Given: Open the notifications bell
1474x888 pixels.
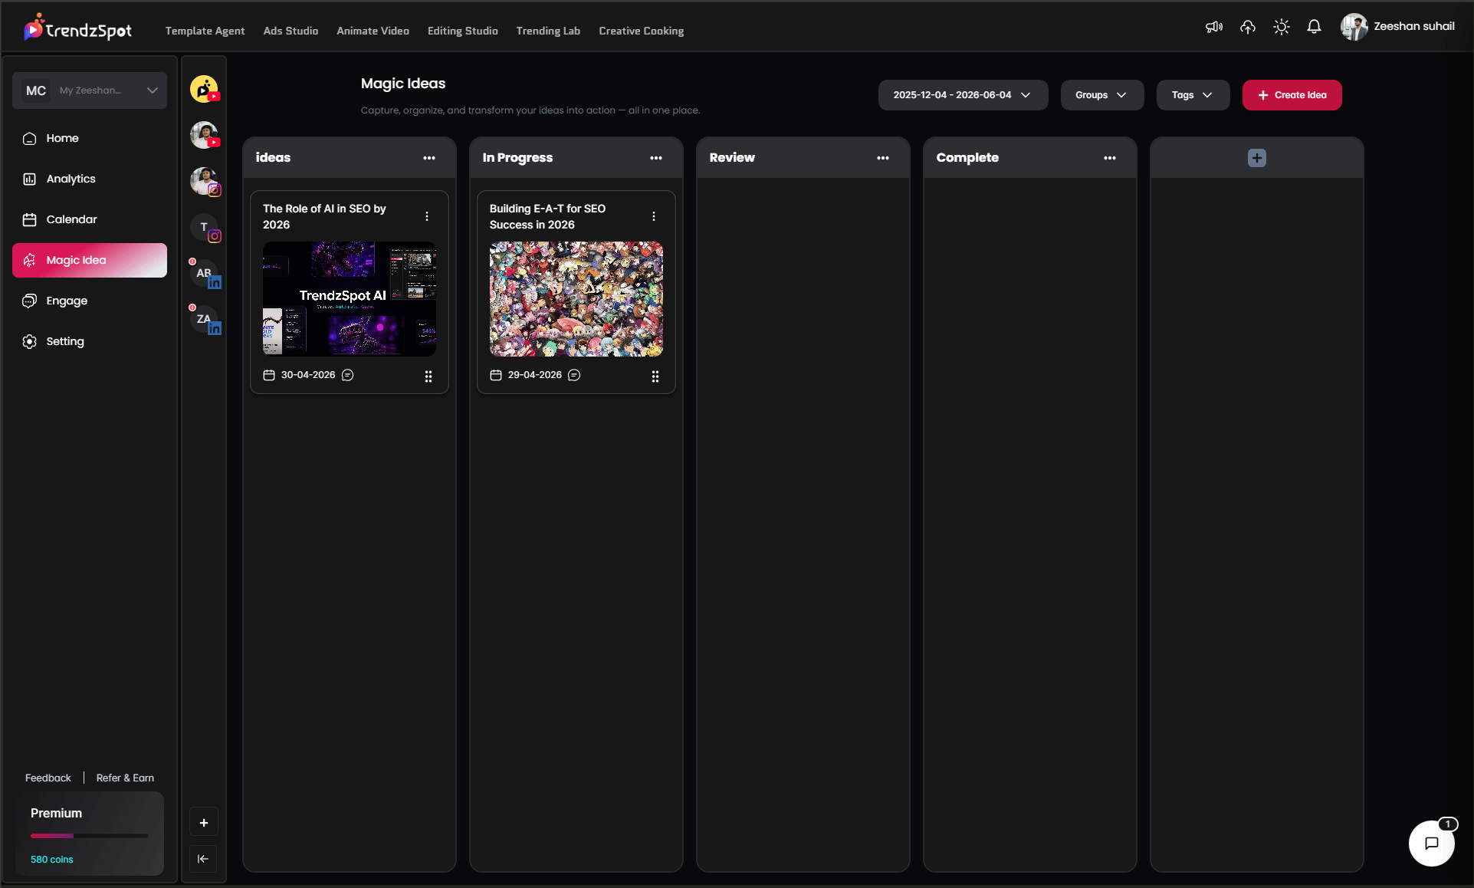Looking at the screenshot, I should 1314,27.
